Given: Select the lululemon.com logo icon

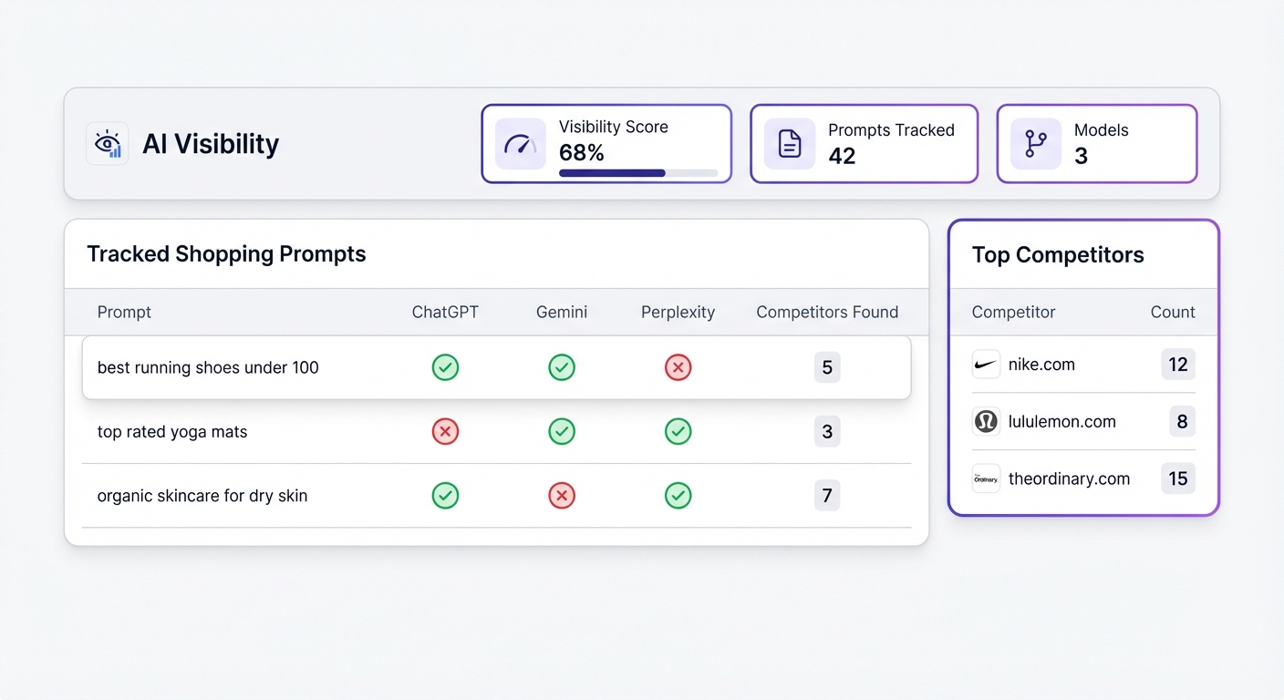Looking at the screenshot, I should (986, 421).
